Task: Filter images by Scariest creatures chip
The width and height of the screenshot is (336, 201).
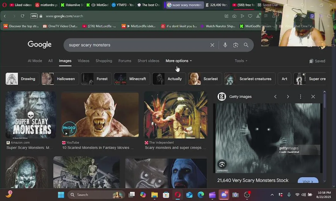Action: [x=250, y=79]
